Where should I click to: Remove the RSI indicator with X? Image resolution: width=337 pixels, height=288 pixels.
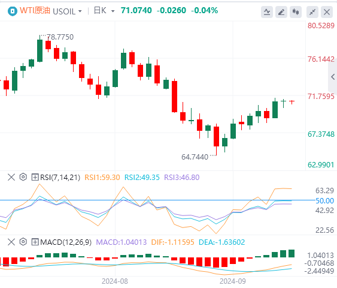(x=11, y=178)
